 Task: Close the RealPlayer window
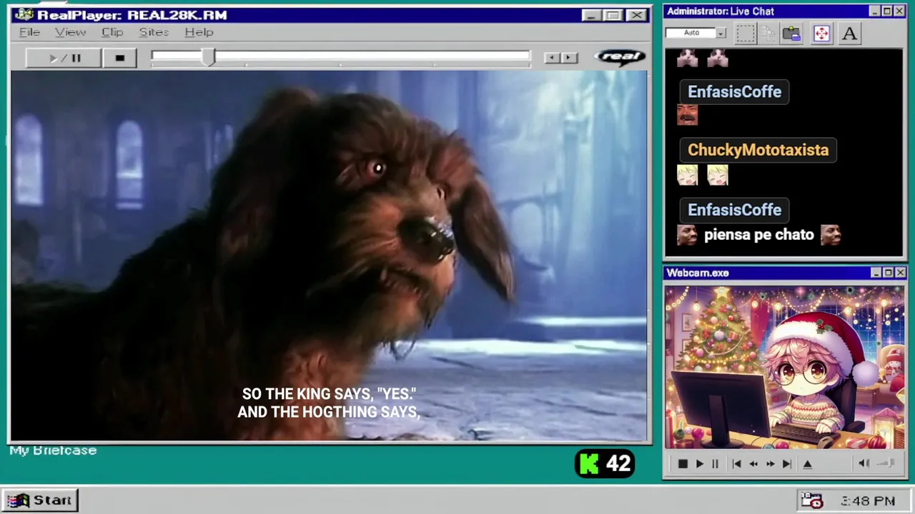pos(636,15)
